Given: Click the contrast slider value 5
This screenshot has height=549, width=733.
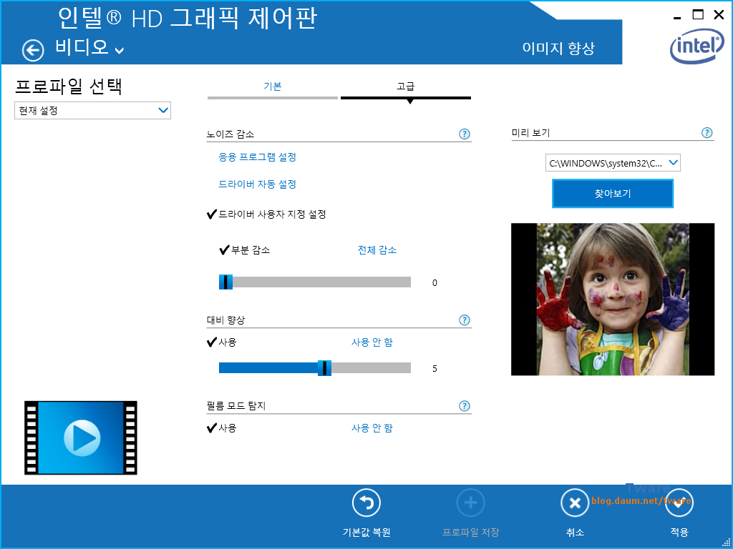Looking at the screenshot, I should pyautogui.click(x=435, y=369).
